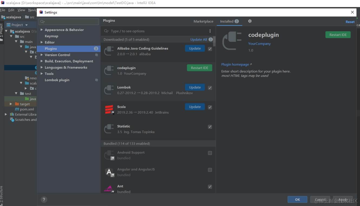Viewport: 360px width, 206px height.
Task: Click the search magnifier in plugin filter
Action: tap(106, 31)
